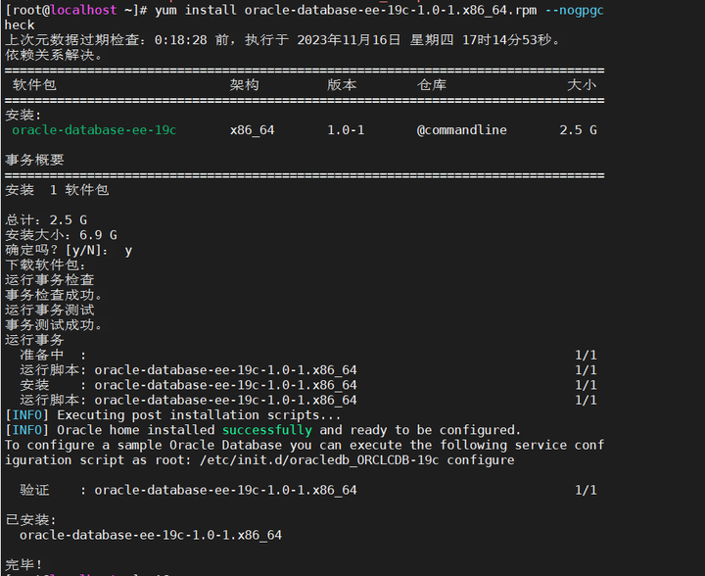Viewport: 705px width, 576px height.
Task: Click the 总计: 2.5 G line
Action: [46, 219]
